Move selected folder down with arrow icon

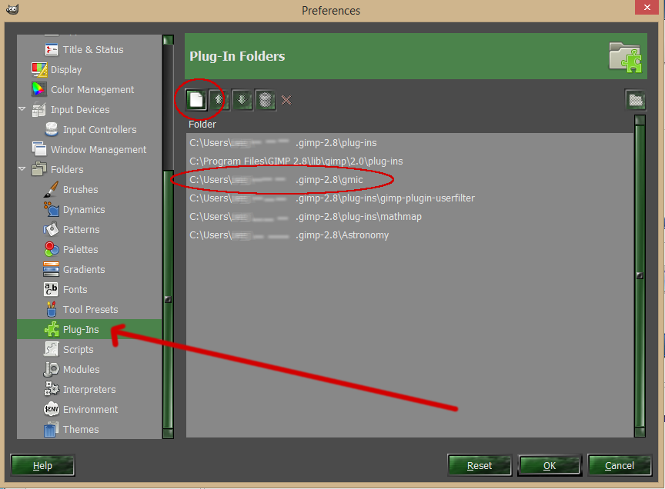tap(242, 100)
